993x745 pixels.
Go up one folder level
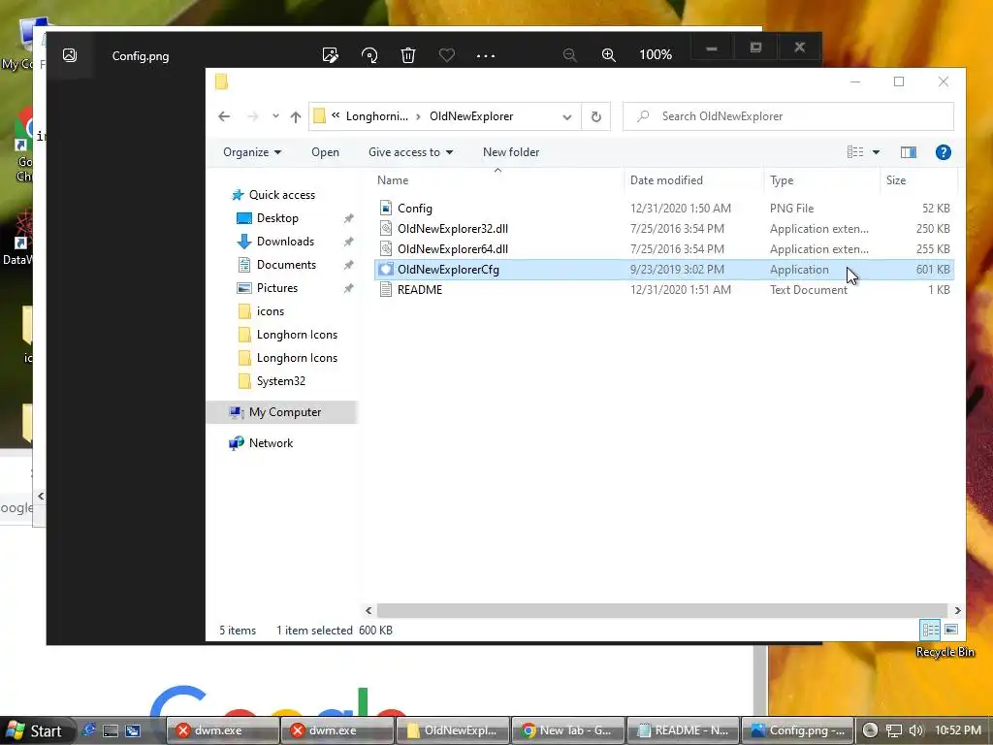click(296, 116)
